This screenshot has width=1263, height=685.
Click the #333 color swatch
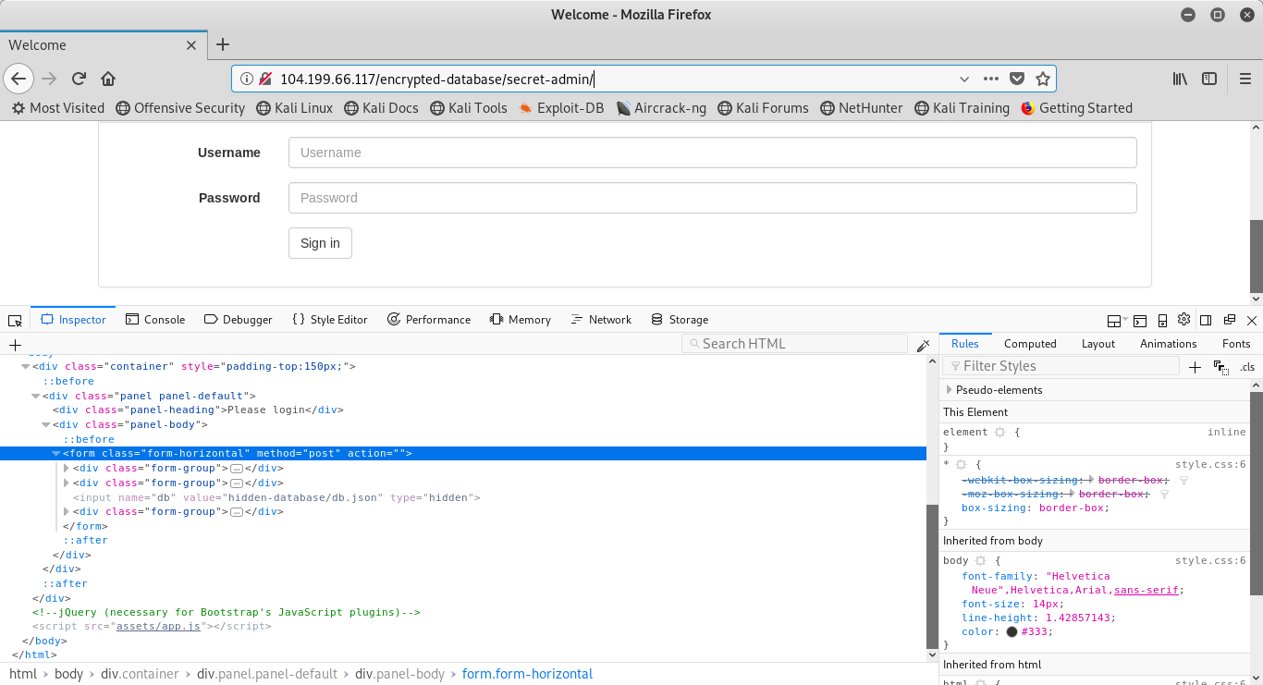pos(1012,632)
